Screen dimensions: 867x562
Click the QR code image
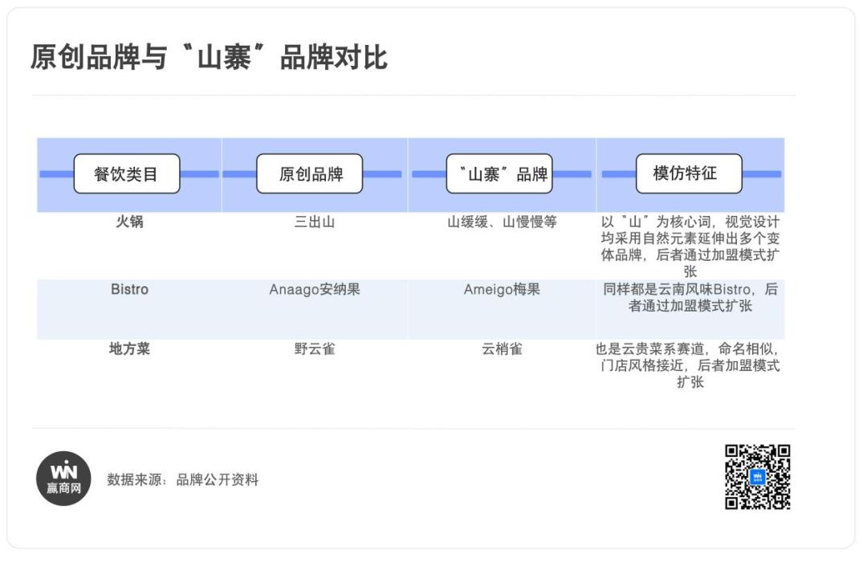coord(758,477)
